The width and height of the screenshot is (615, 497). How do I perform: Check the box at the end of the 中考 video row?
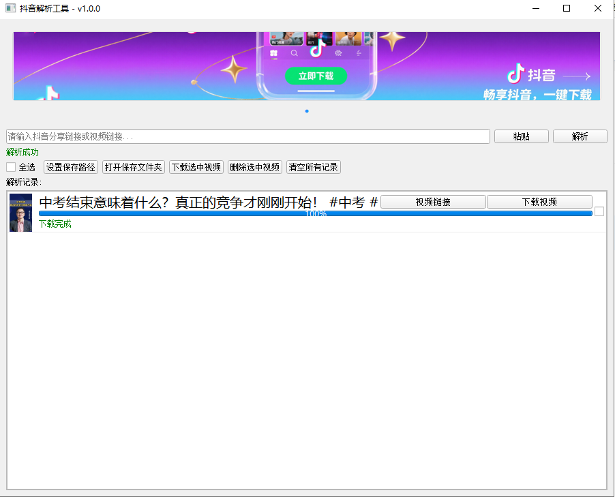[599, 211]
